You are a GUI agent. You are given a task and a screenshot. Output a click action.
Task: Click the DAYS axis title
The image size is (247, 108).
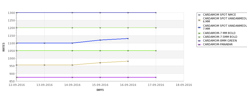point(100,90)
